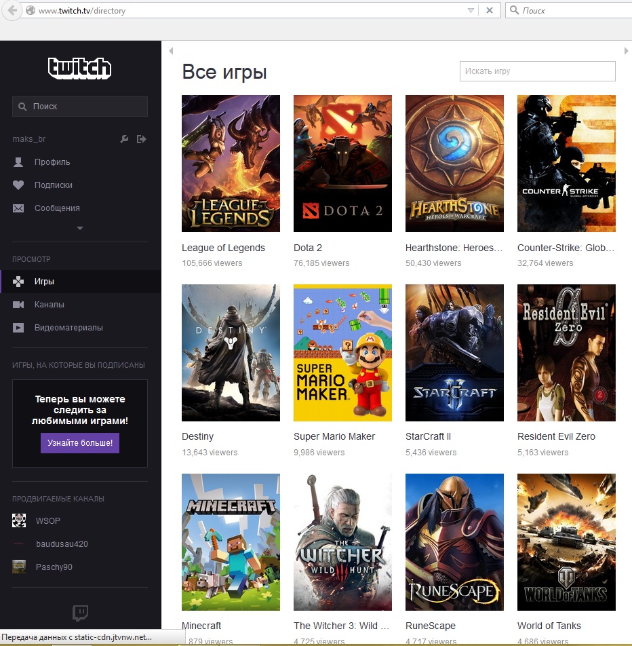The image size is (632, 646).
Task: Click the Профиль person icon
Action: tap(18, 162)
